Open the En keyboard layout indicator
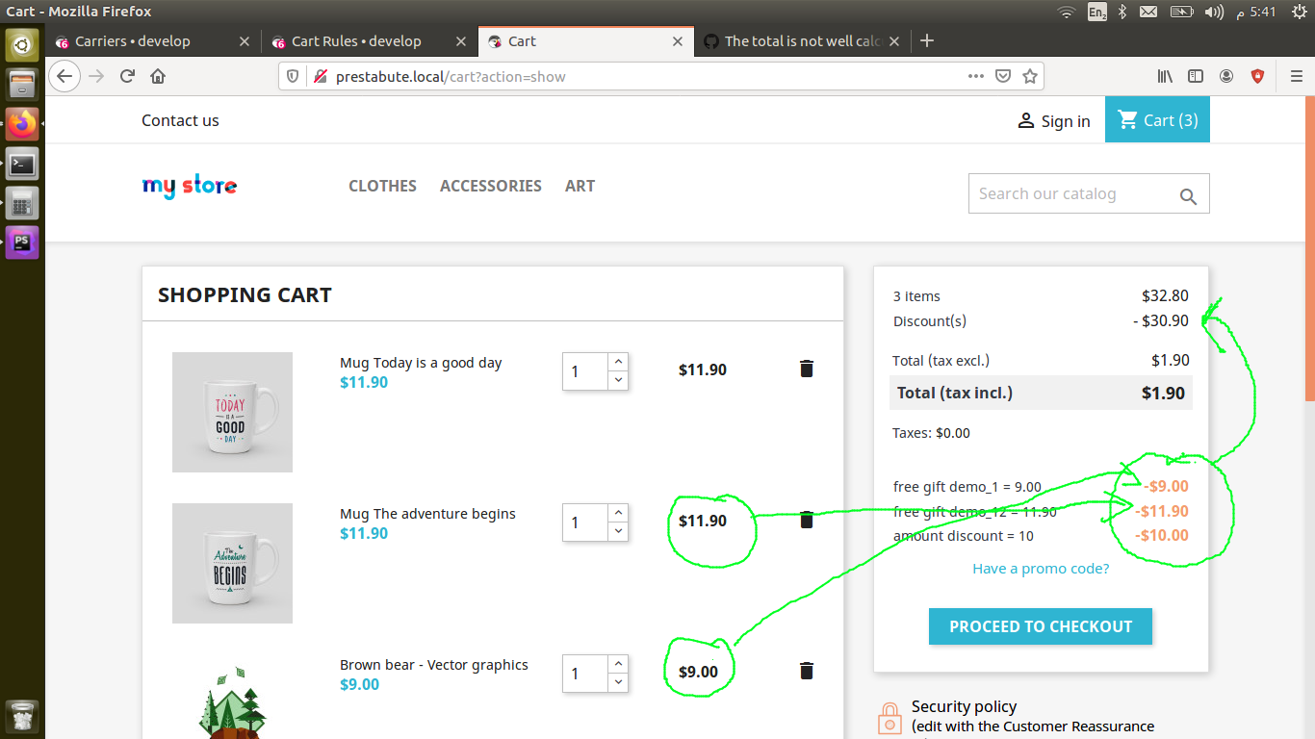Screen dimensions: 1315x739 [1096, 12]
